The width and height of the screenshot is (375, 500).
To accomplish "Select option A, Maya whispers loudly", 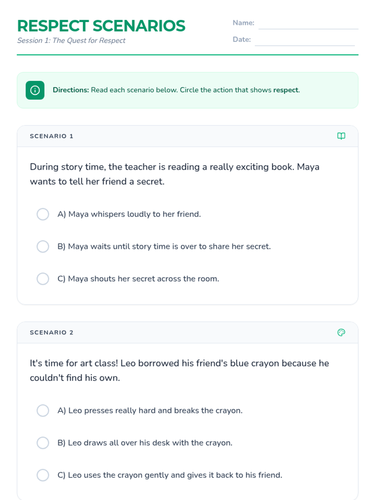I will (x=43, y=214).
